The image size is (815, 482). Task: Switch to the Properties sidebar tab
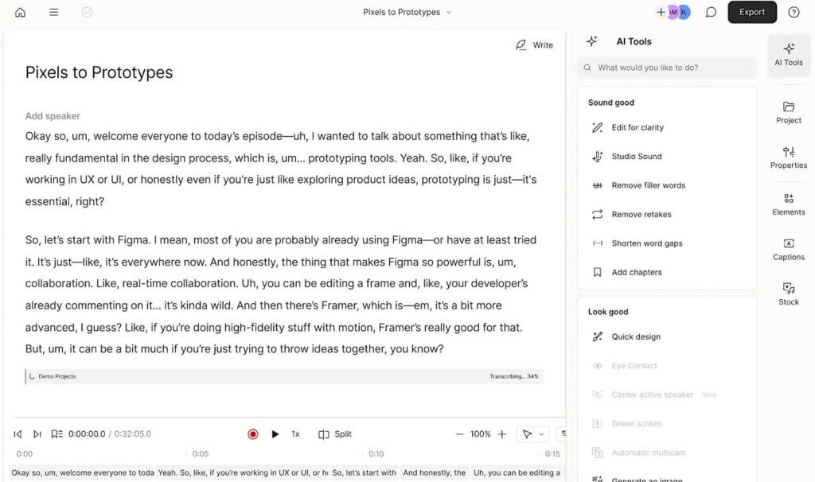(789, 157)
